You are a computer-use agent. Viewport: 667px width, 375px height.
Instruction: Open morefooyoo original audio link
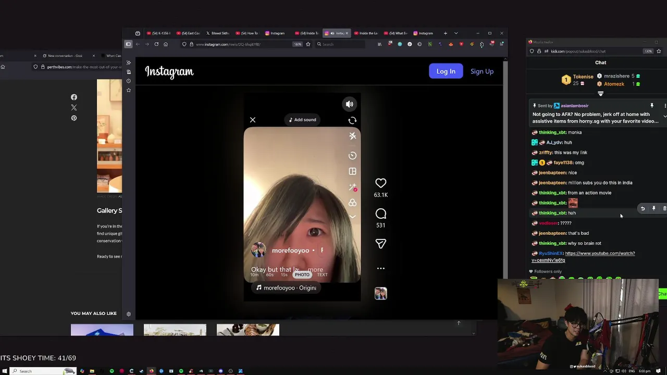pos(287,287)
